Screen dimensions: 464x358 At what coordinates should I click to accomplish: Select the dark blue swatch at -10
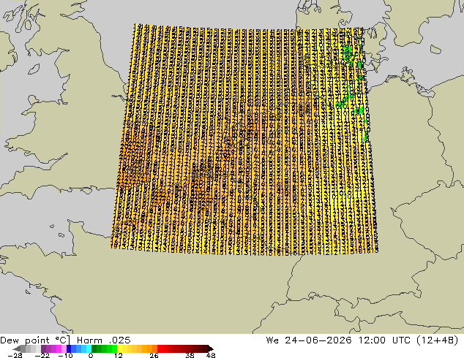click(x=69, y=349)
